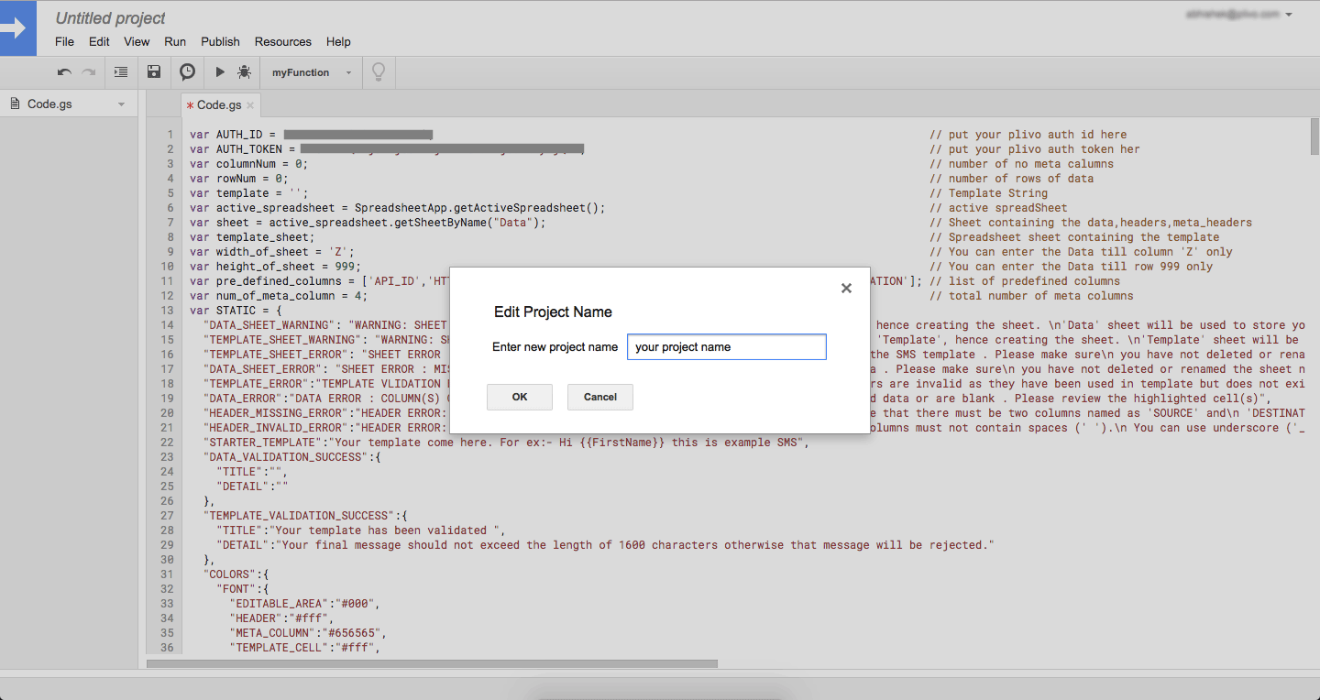The width and height of the screenshot is (1320, 700).
Task: Click the redo arrow icon
Action: pyautogui.click(x=89, y=72)
